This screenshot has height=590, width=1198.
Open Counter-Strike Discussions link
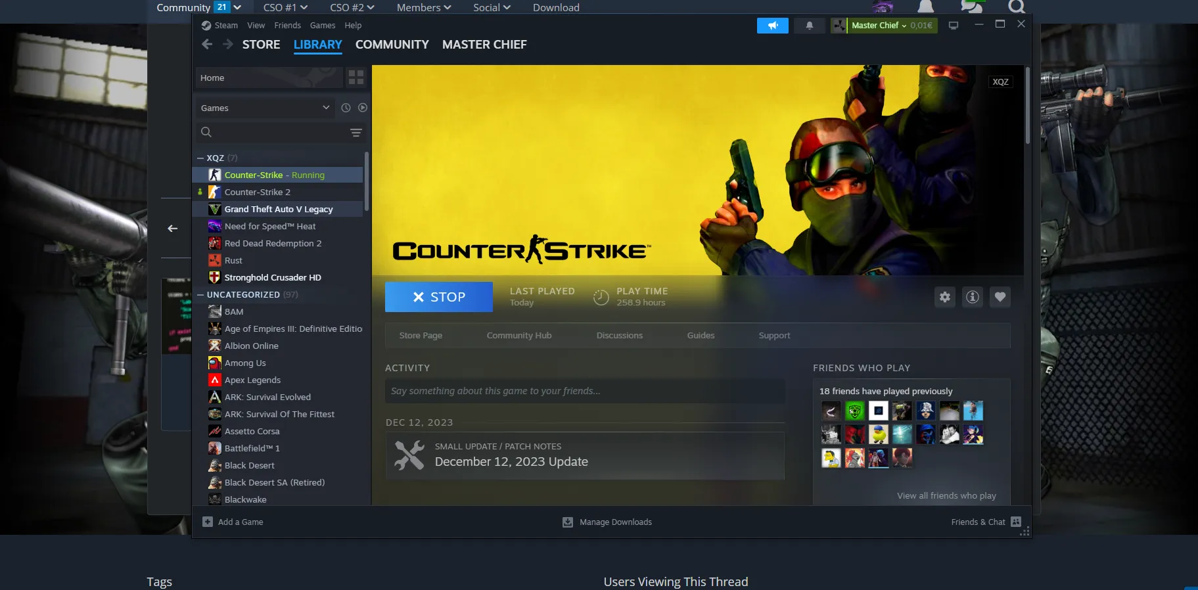point(620,336)
